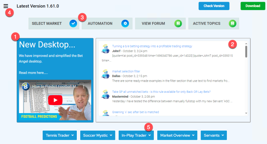Open 'market selection filter' forum topic
Viewport: 267px width, 144px height.
coord(126,71)
